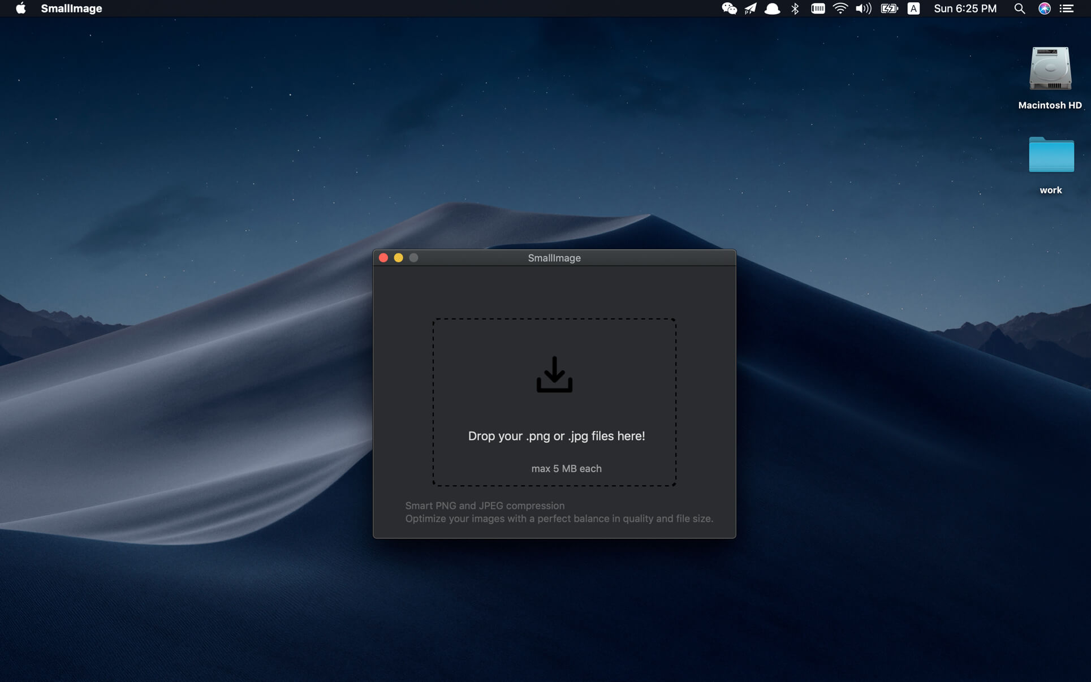The height and width of the screenshot is (682, 1091).
Task: Click 'Drop your .png or .jpg files here!' text
Action: [x=556, y=436]
